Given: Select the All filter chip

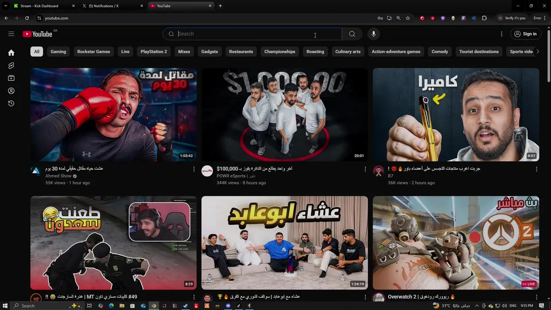Looking at the screenshot, I should (37, 52).
